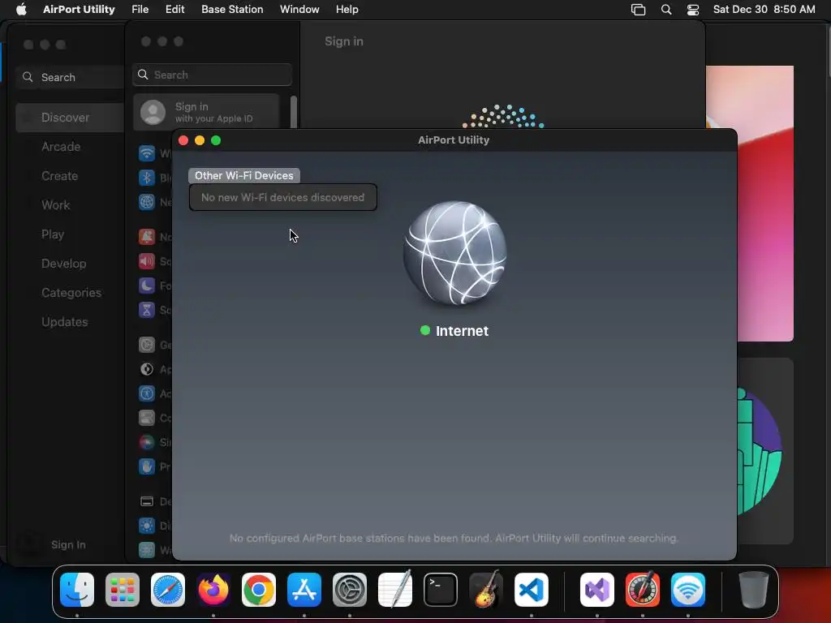Image resolution: width=831 pixels, height=623 pixels.
Task: Select Updates in App Store sidebar
Action: pyautogui.click(x=65, y=321)
